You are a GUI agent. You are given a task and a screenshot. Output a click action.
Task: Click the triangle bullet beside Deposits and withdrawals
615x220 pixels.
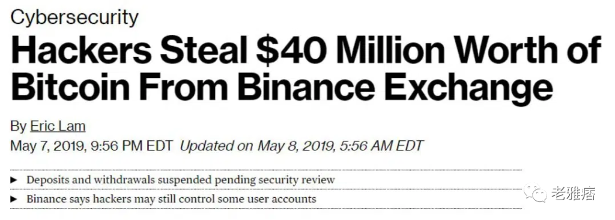point(14,180)
